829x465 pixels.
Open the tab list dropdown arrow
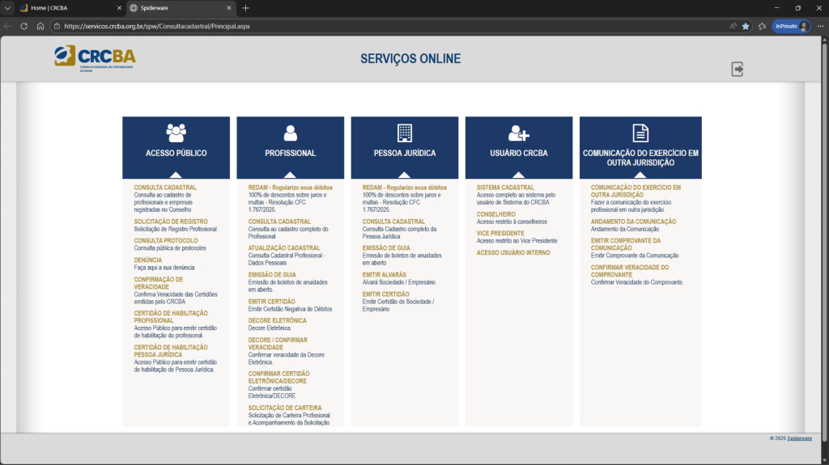click(7, 8)
